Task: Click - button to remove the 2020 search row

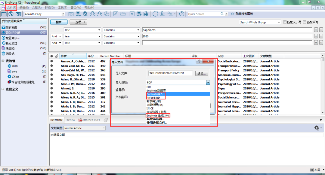Action: click(321, 36)
